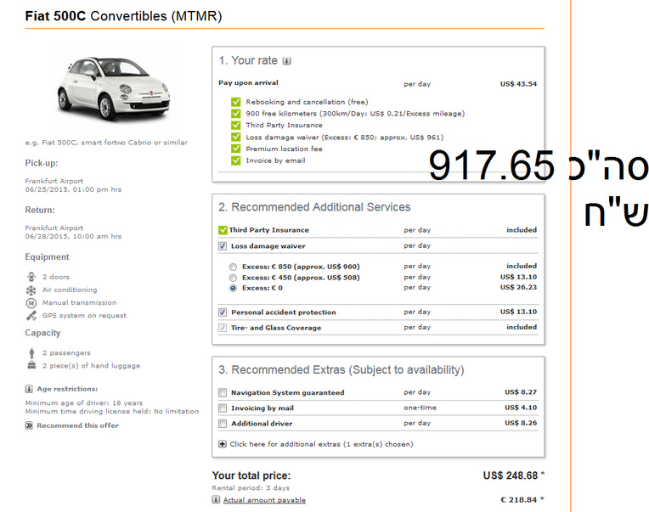Select Excess € 850 radio option

tap(233, 267)
